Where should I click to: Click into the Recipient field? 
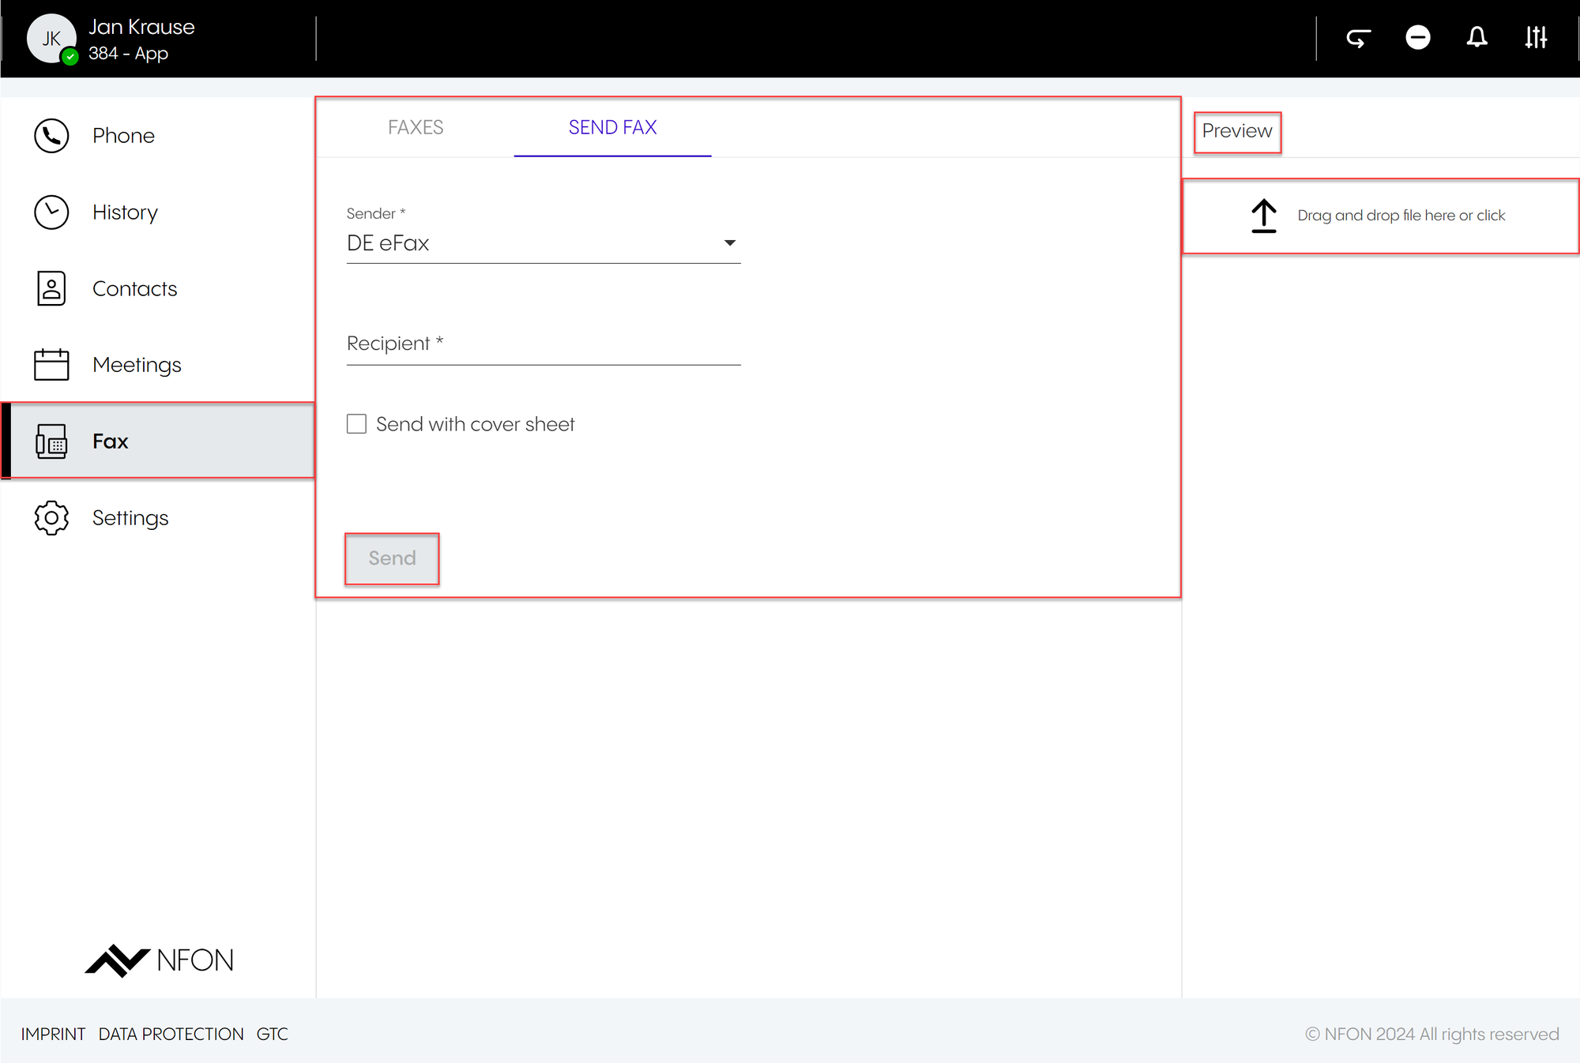pos(544,344)
